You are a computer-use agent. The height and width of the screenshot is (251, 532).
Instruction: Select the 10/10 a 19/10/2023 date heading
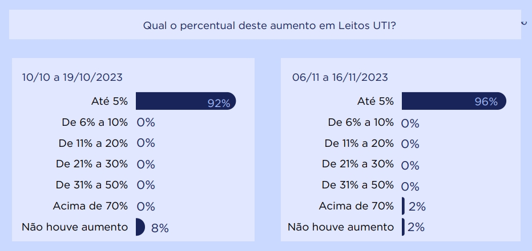[x=72, y=77]
